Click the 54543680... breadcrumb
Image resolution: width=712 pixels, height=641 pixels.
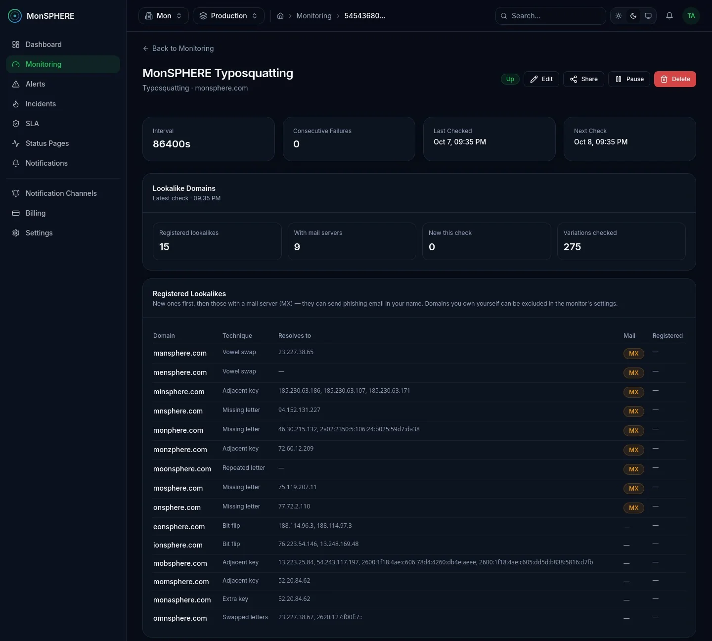(x=365, y=16)
